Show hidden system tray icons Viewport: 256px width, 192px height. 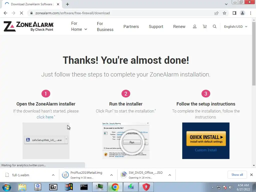point(212,187)
